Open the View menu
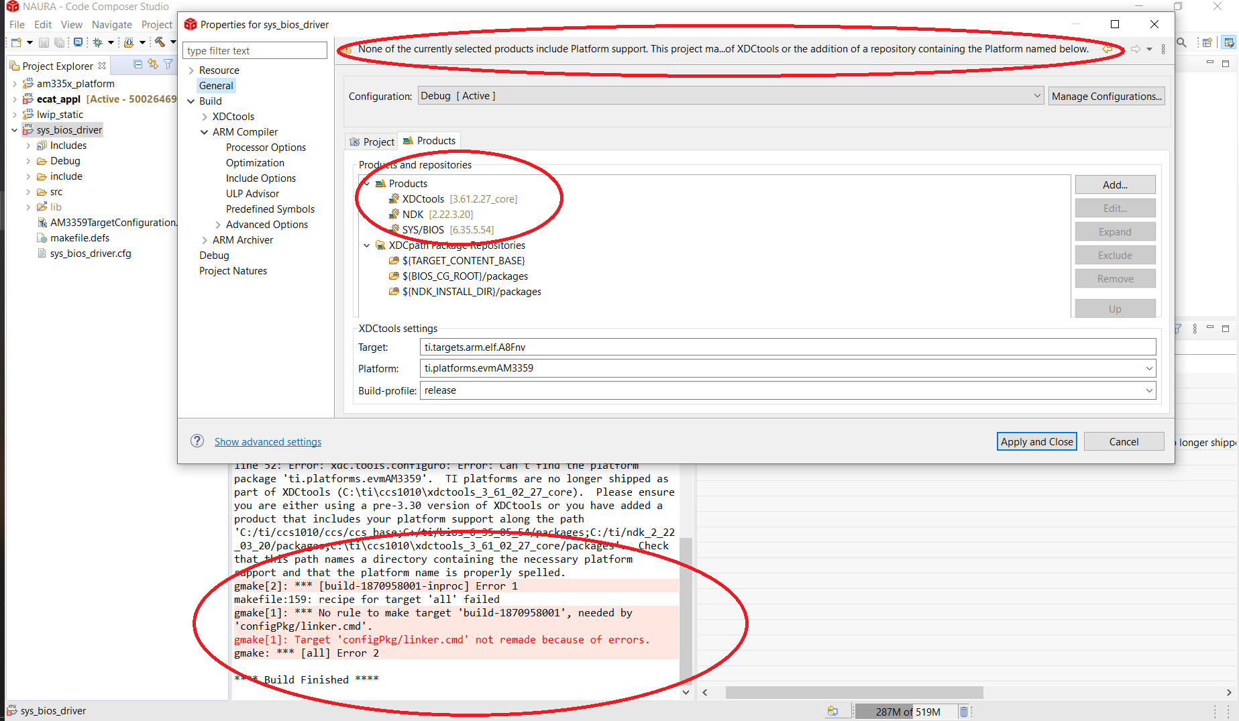The height and width of the screenshot is (721, 1239). [72, 24]
